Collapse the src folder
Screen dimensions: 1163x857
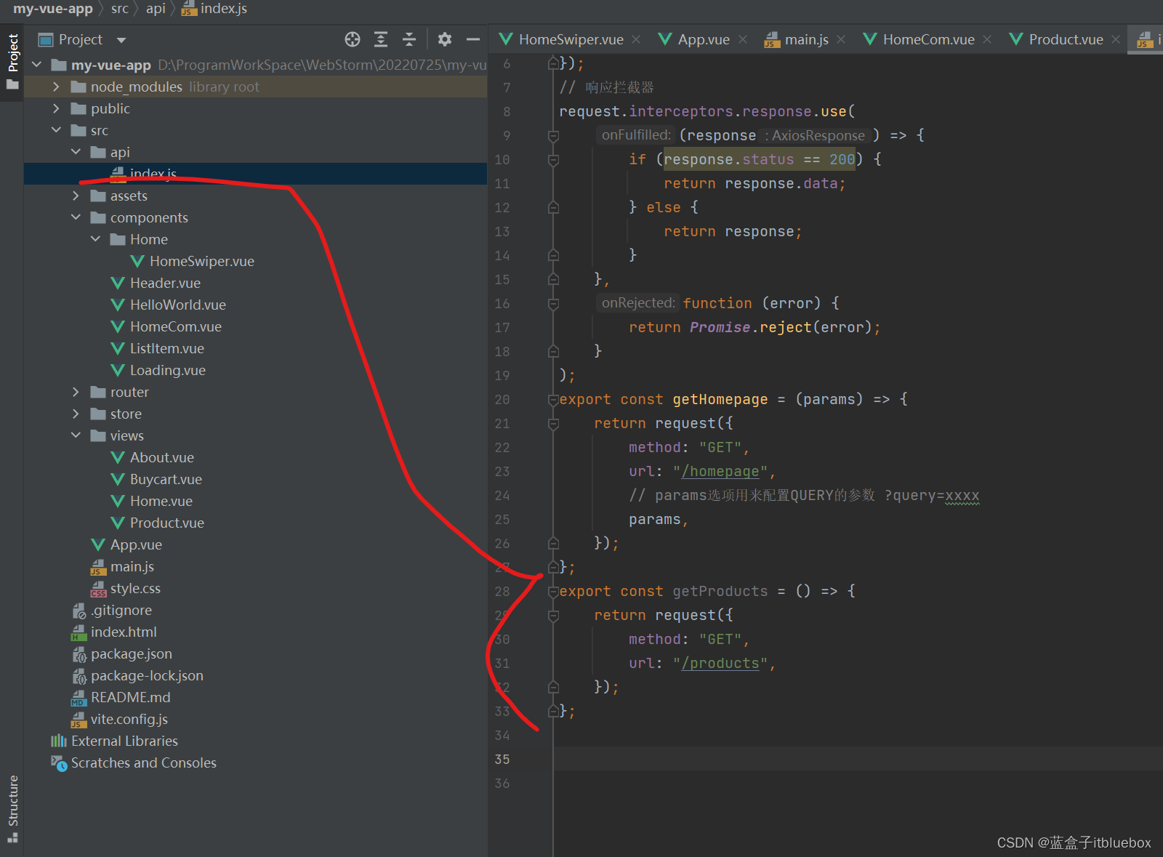pyautogui.click(x=57, y=130)
